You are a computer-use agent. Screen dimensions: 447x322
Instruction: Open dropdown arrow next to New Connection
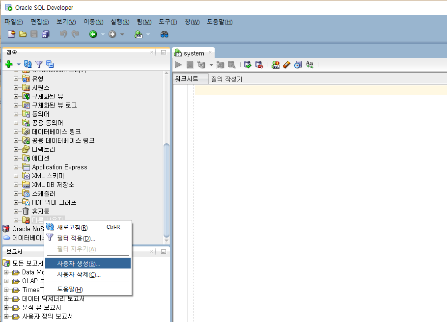click(19, 64)
